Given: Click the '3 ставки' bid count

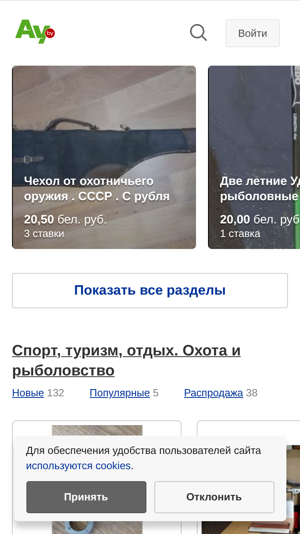Looking at the screenshot, I should [44, 234].
